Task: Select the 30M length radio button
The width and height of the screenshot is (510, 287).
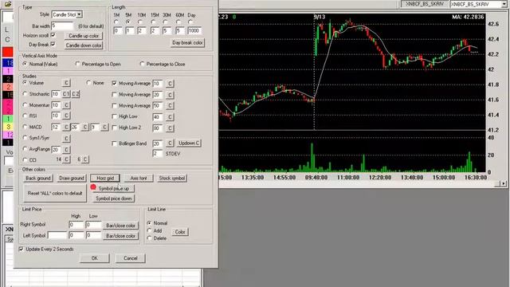Action: point(166,22)
